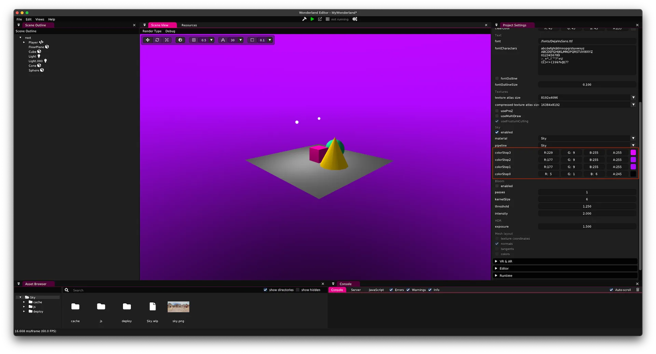Open the texture atlas size dropdown
Screen dimensions: 656x354
[x=633, y=97]
